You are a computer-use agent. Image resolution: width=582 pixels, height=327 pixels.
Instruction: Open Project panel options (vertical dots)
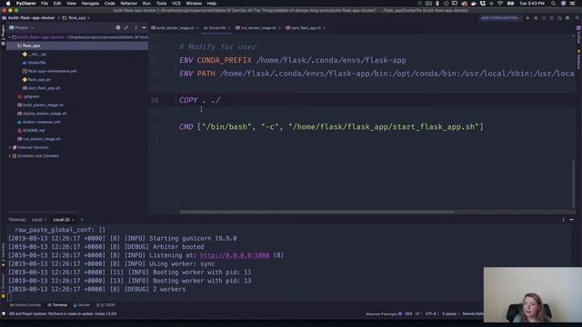pyautogui.click(x=135, y=27)
